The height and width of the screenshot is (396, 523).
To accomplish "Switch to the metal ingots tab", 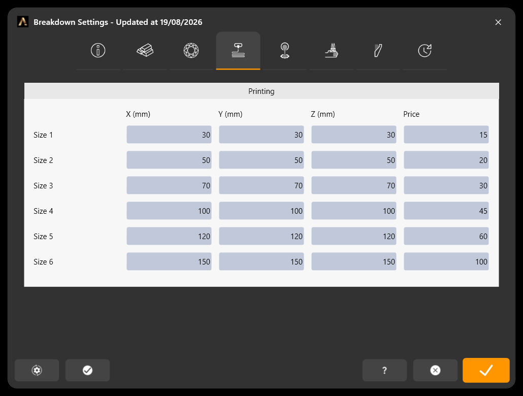I will (x=145, y=50).
